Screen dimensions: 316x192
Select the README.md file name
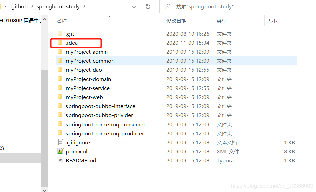pos(81,160)
